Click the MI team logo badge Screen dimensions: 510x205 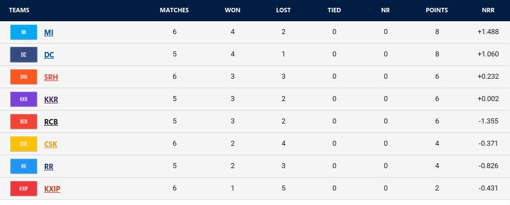pos(24,32)
